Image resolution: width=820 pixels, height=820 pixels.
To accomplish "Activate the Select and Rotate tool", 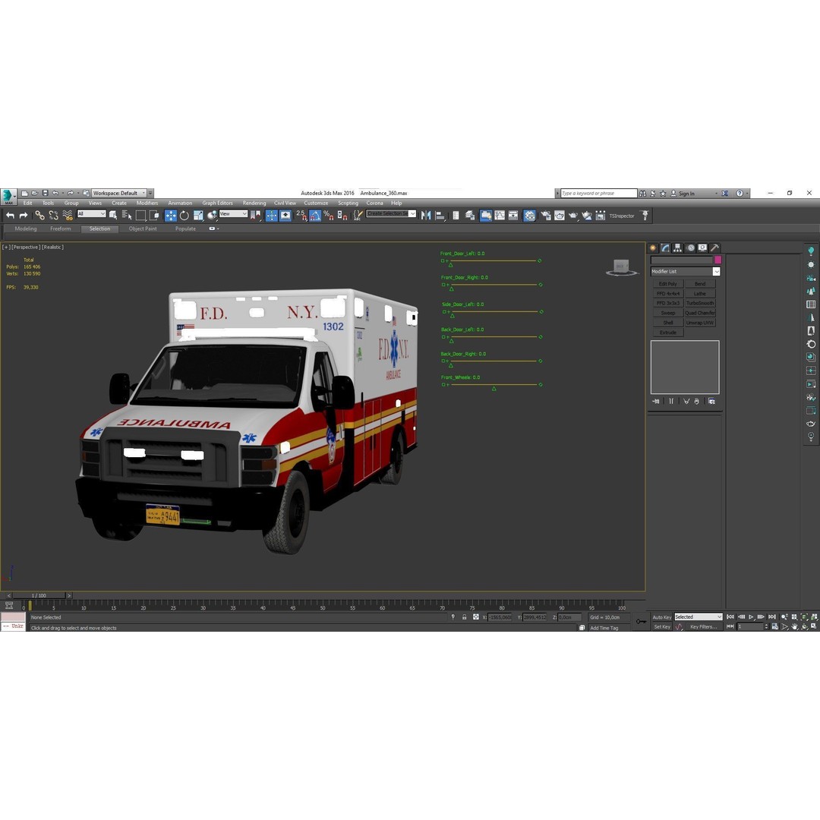I will pos(184,216).
